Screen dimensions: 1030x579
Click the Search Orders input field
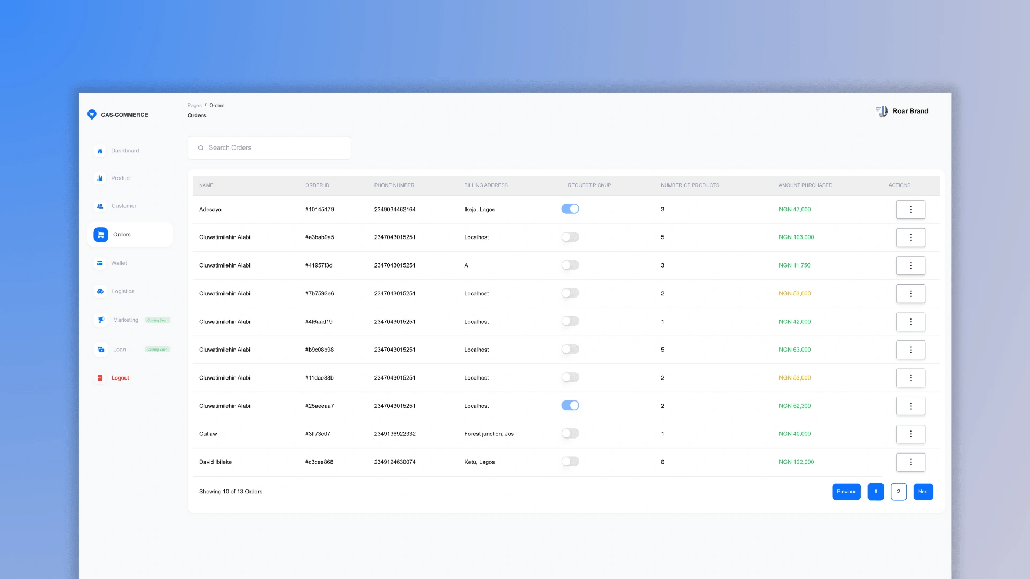(269, 148)
